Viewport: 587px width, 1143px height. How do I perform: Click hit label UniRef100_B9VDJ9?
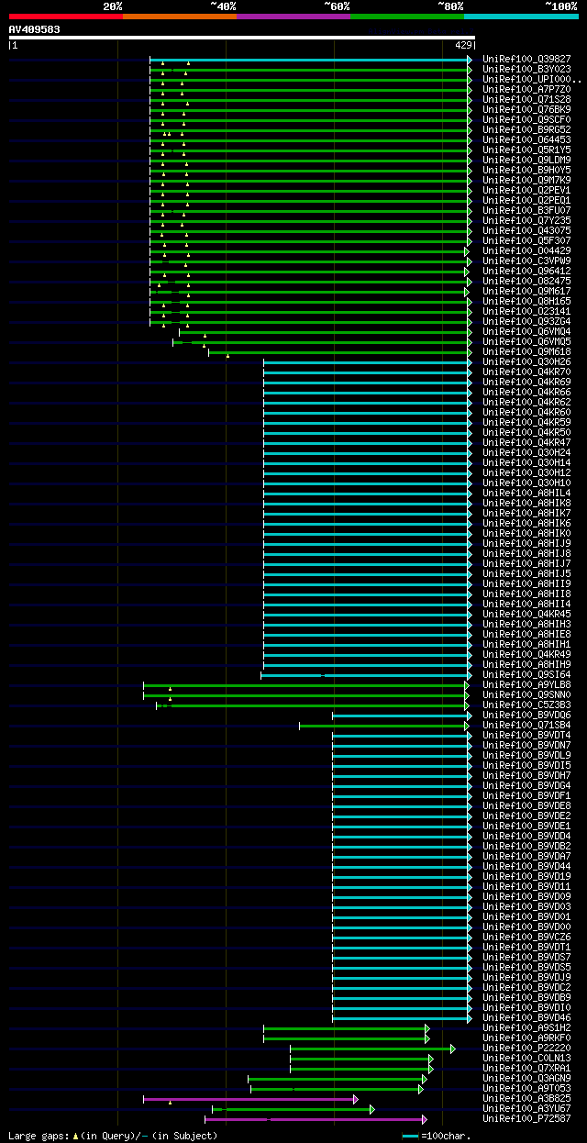coord(526,978)
